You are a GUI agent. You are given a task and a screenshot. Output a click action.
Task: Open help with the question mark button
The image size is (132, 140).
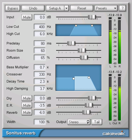coord(122,8)
